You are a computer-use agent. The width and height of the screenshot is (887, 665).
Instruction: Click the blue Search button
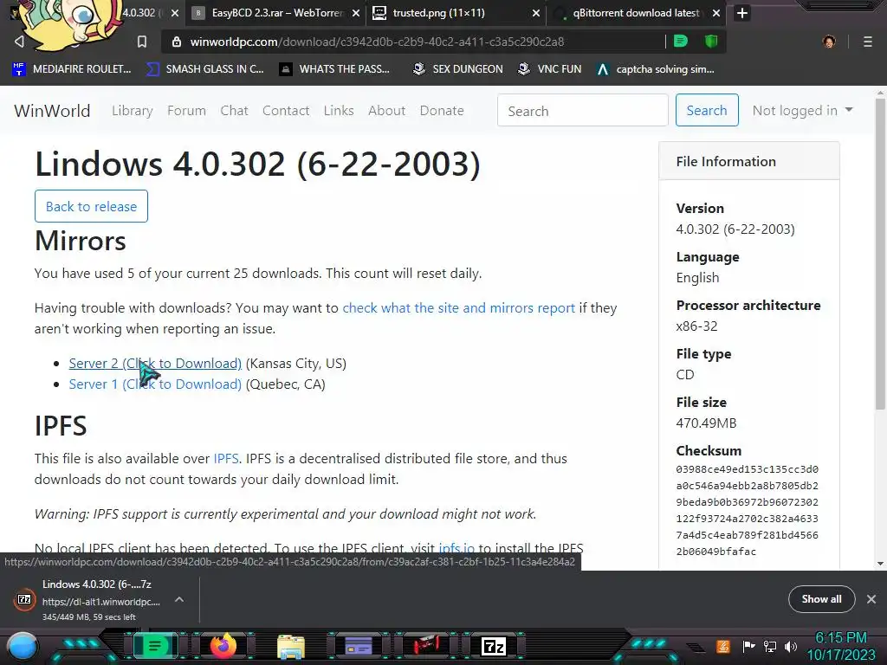(707, 110)
